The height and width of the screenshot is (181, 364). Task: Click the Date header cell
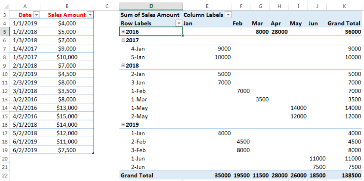point(25,15)
